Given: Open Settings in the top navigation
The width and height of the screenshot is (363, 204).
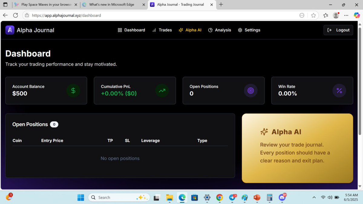Looking at the screenshot, I should [x=249, y=30].
